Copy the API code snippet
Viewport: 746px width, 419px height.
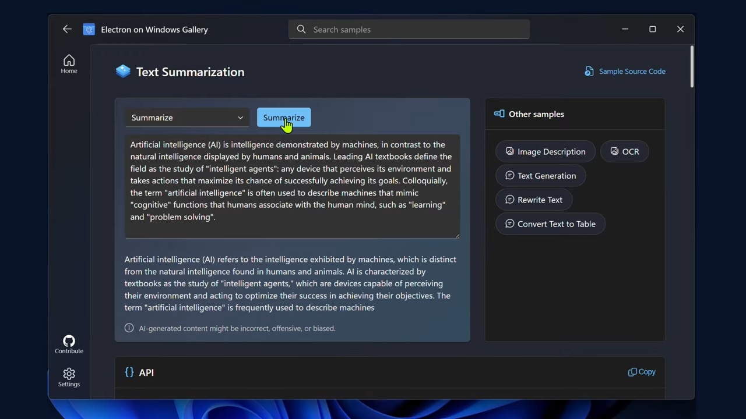[x=642, y=372]
